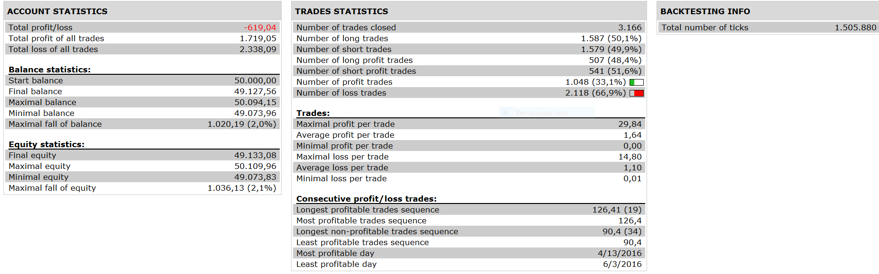The height and width of the screenshot is (274, 879).
Task: Select the BACKTESTING INFO header
Action: pos(705,11)
